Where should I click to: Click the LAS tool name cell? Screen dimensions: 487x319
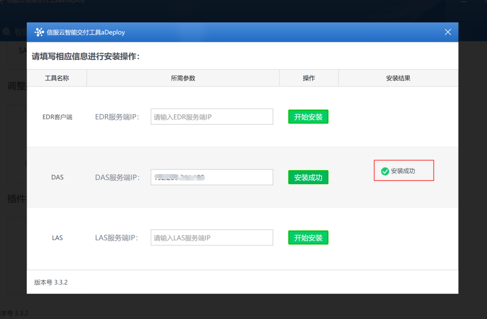tap(58, 238)
